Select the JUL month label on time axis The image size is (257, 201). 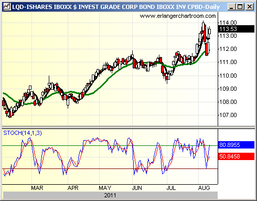coord(171,188)
